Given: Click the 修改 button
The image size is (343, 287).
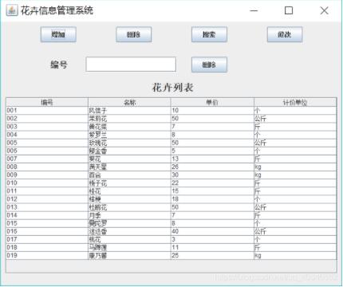Looking at the screenshot, I should [x=285, y=34].
